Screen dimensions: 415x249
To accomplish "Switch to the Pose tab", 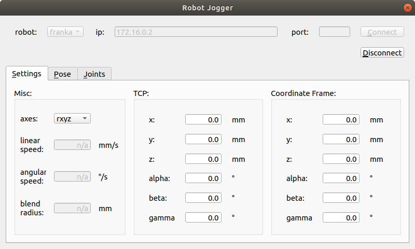I will tap(62, 74).
